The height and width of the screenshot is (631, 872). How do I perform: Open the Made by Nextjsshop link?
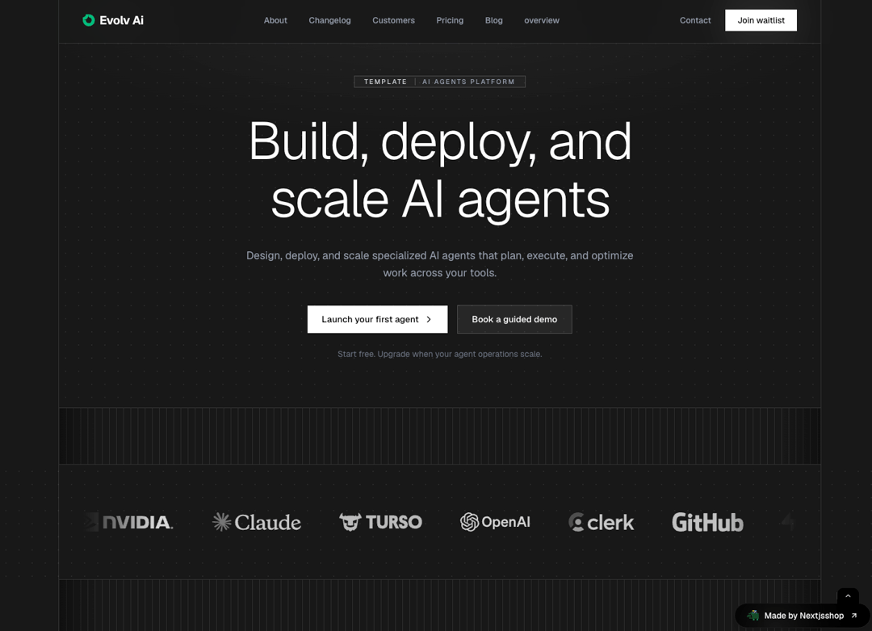(803, 616)
